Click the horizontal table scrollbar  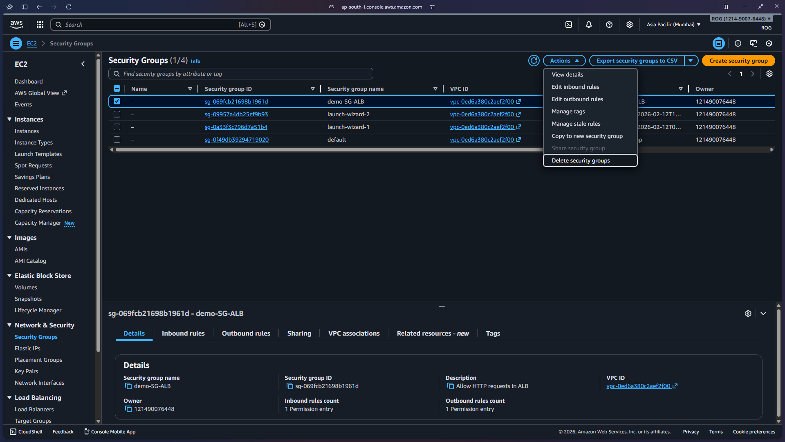point(327,150)
